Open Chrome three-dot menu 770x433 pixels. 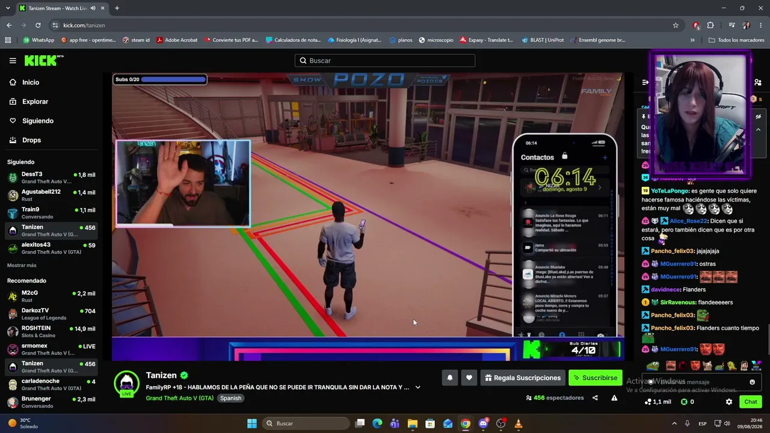(x=761, y=25)
